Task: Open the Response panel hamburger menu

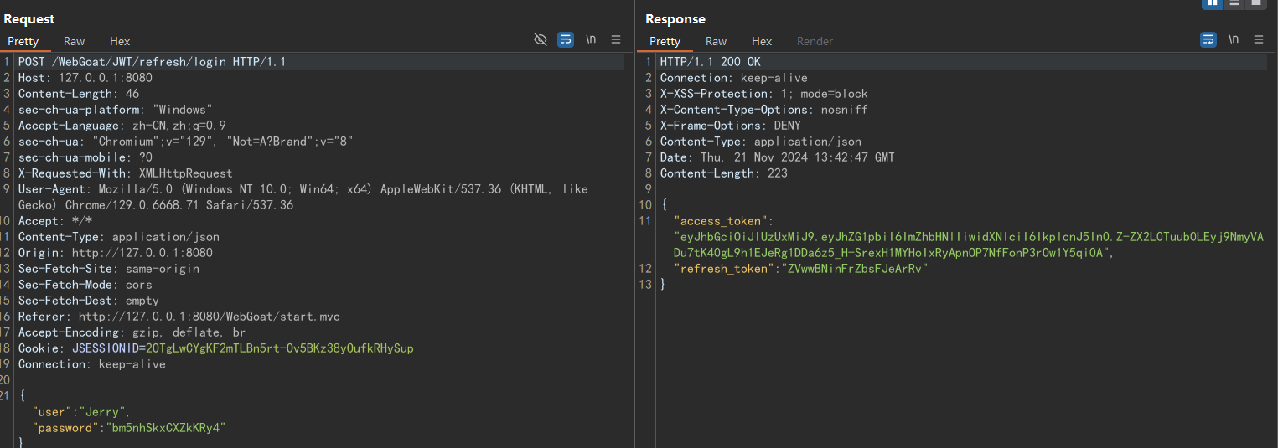Action: (1259, 39)
